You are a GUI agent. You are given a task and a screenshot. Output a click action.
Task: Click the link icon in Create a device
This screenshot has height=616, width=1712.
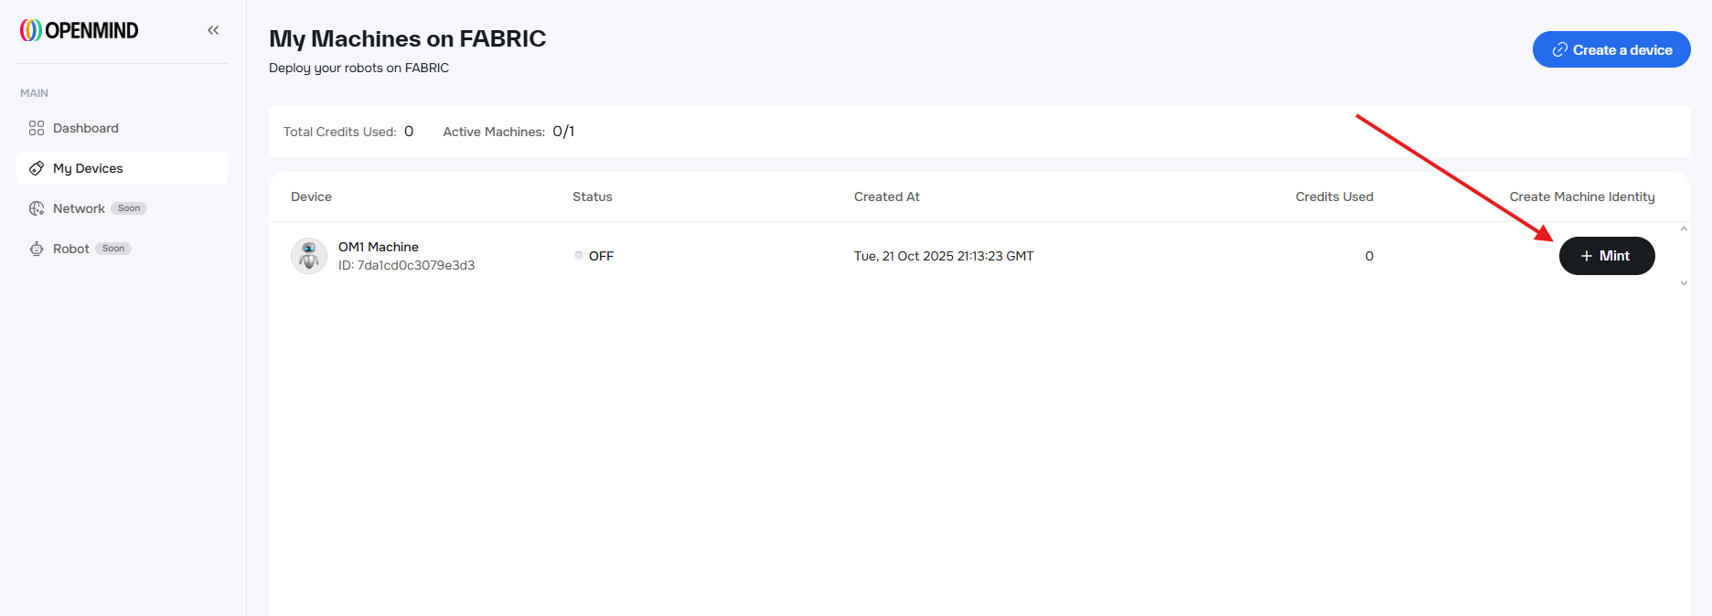1559,49
